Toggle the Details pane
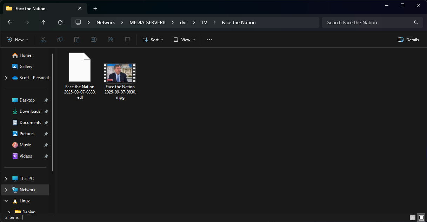Viewport: 427px width, 222px height. tap(408, 40)
